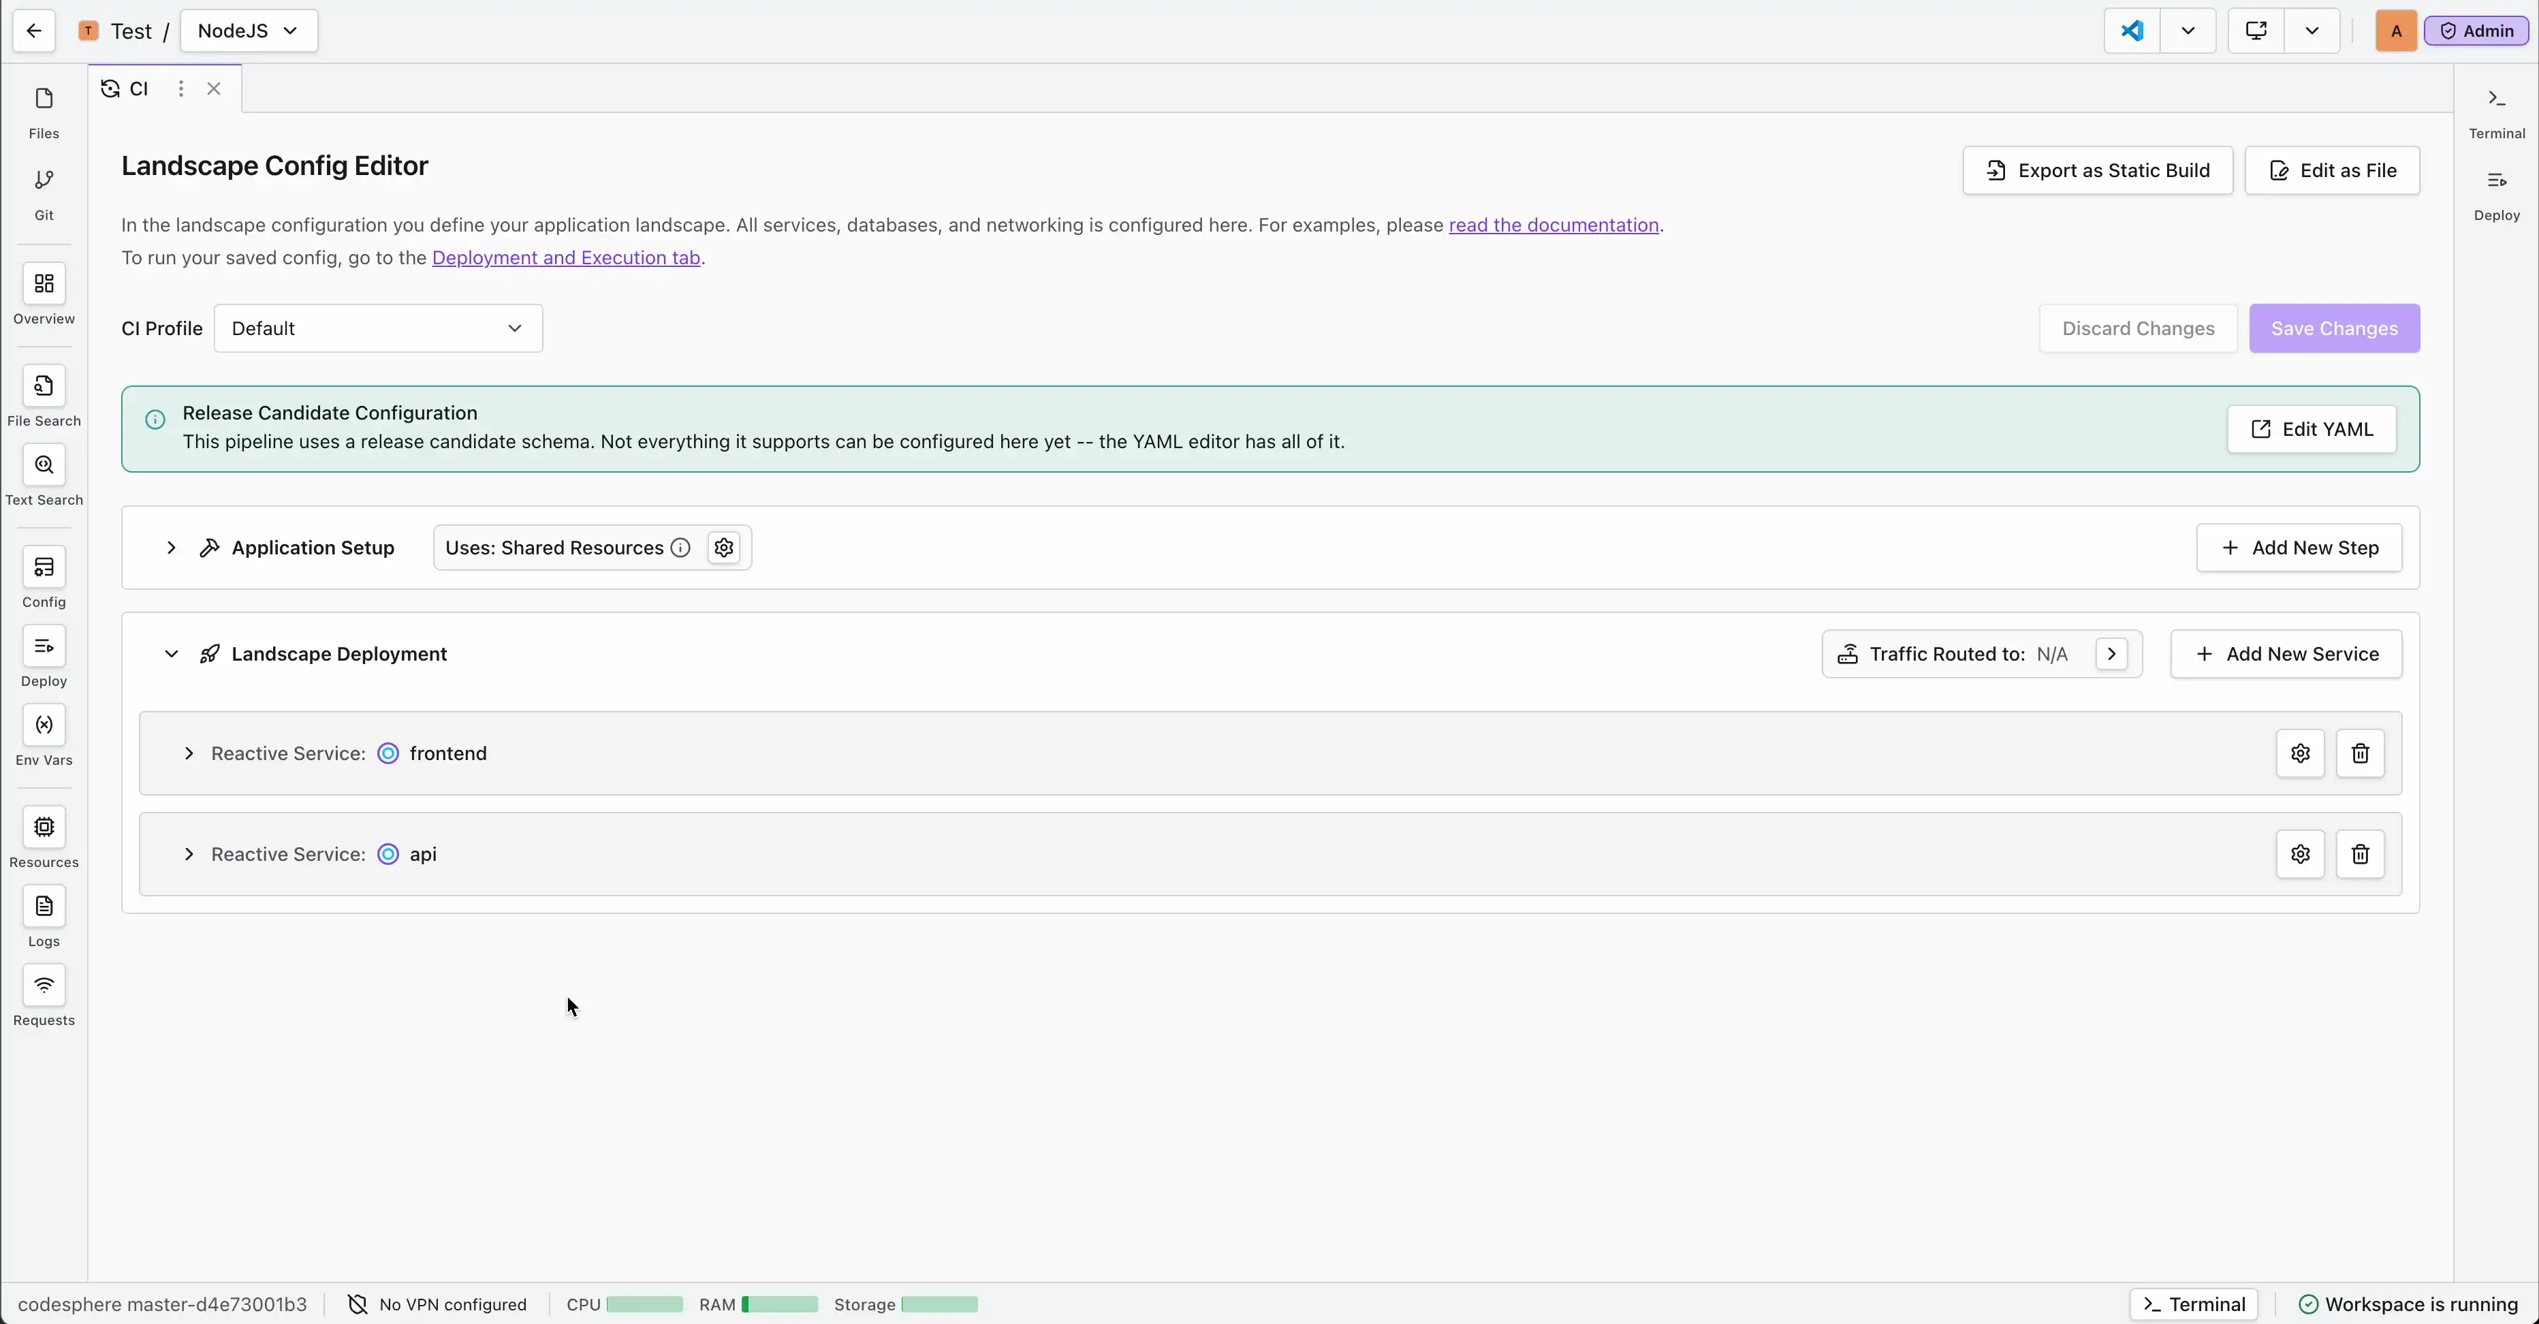Close the CI tab
Screen dimensions: 2539x1324
pos(214,89)
